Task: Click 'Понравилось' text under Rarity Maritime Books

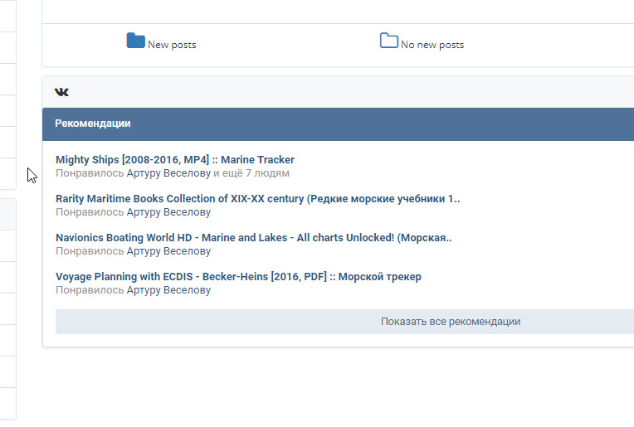Action: (90, 212)
